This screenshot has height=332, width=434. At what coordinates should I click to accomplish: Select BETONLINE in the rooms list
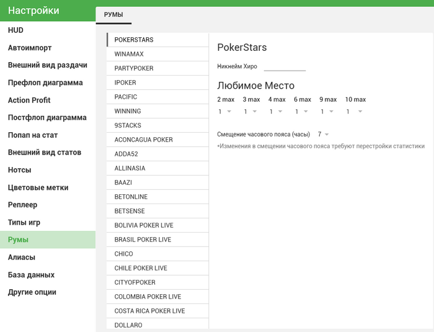coord(157,197)
